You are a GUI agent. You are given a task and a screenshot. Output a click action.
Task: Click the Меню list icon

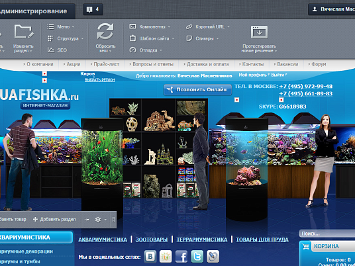[x=50, y=26]
